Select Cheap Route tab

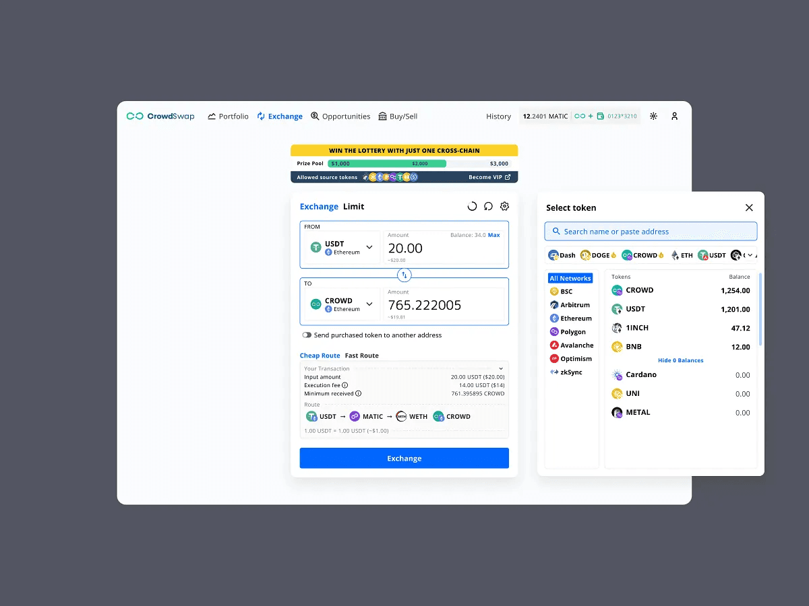320,356
